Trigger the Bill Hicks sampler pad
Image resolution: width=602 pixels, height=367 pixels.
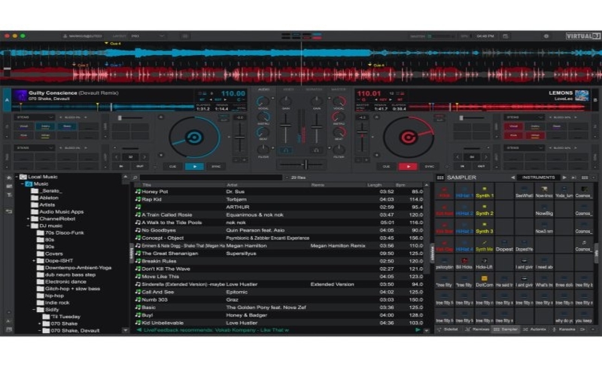click(x=464, y=263)
